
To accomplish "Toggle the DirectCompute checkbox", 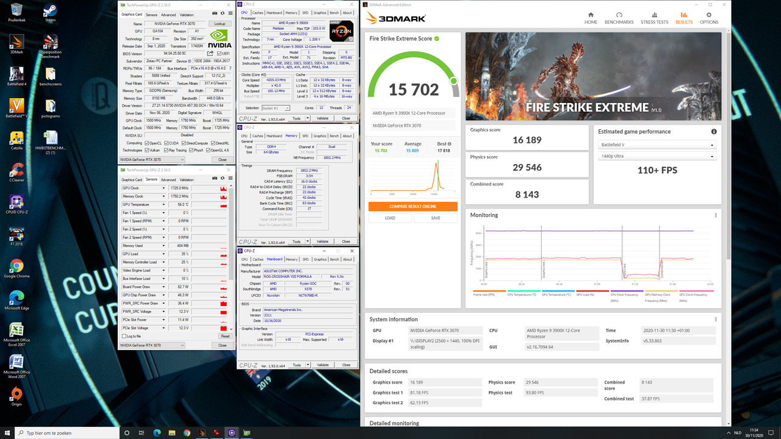I will tap(184, 143).
